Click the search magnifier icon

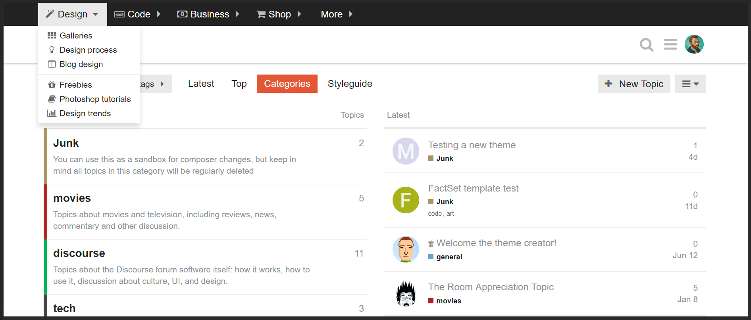coord(646,44)
